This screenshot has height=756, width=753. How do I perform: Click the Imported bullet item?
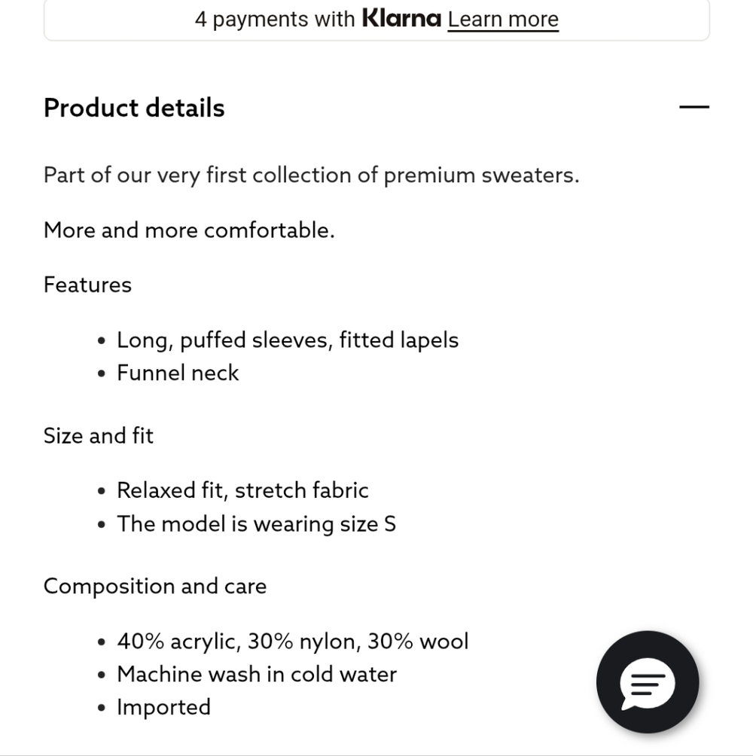(x=163, y=707)
